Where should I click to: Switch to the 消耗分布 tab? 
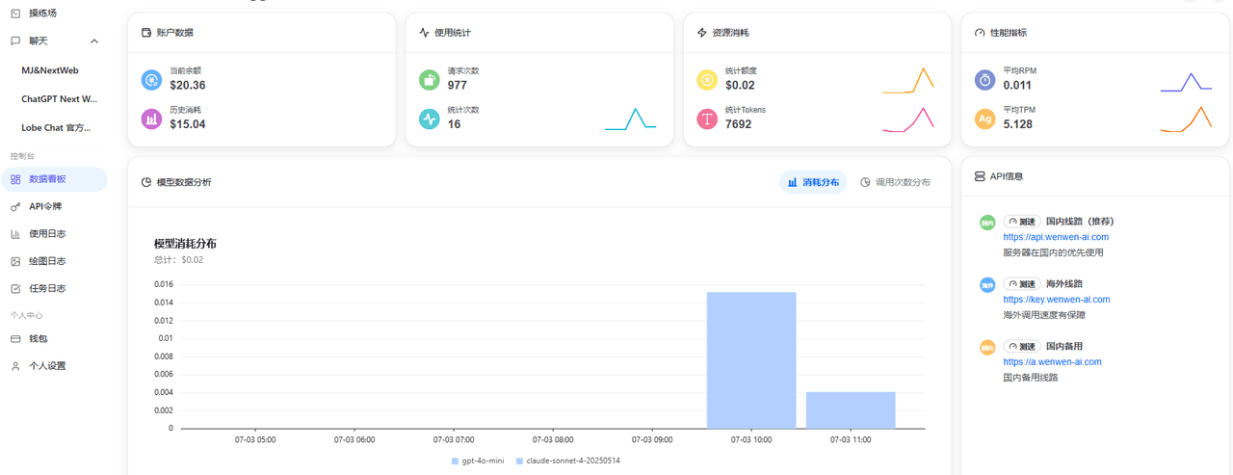[x=813, y=182]
